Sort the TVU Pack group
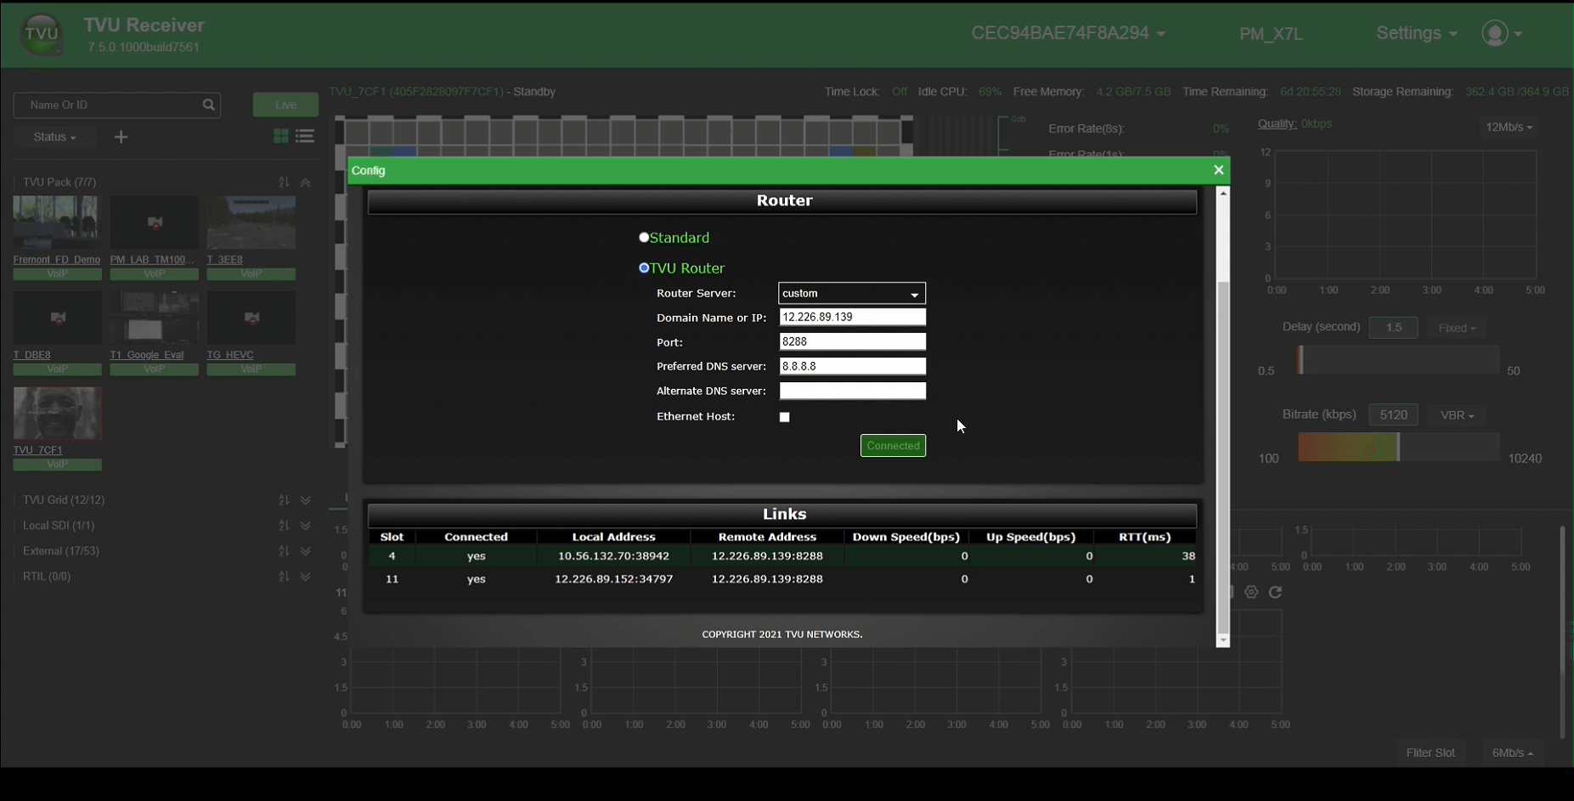Viewport: 1574px width, 801px height. click(284, 183)
